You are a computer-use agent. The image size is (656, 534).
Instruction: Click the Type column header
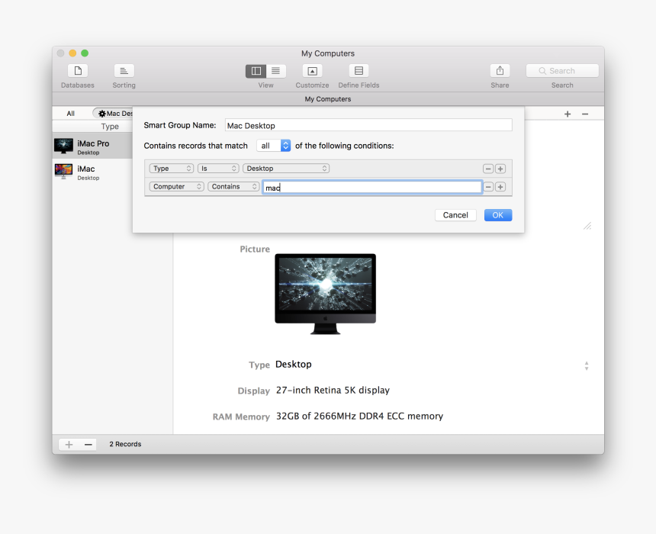coord(110,127)
